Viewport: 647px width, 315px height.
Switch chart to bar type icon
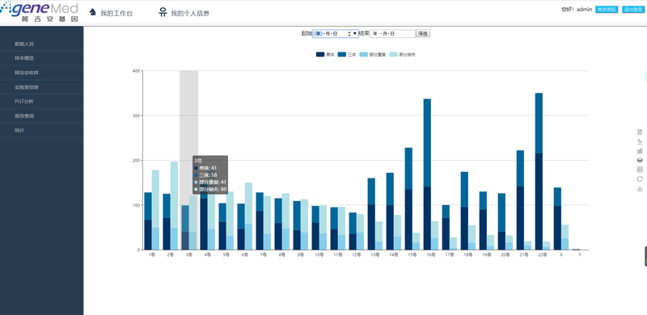(x=640, y=151)
